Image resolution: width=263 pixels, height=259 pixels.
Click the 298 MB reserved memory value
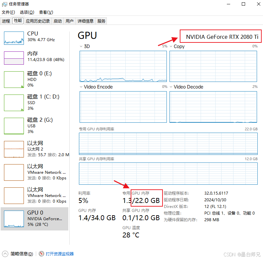pos(212,220)
